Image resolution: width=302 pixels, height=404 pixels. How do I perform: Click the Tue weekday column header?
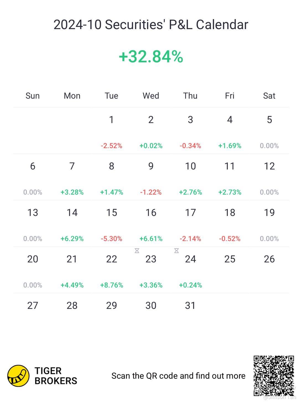click(x=111, y=96)
